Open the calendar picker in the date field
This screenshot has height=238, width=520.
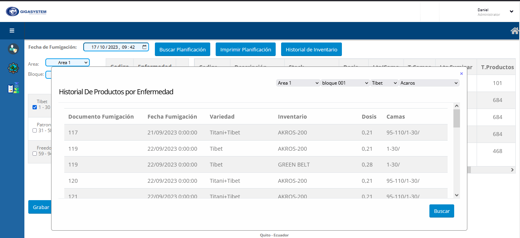click(144, 47)
